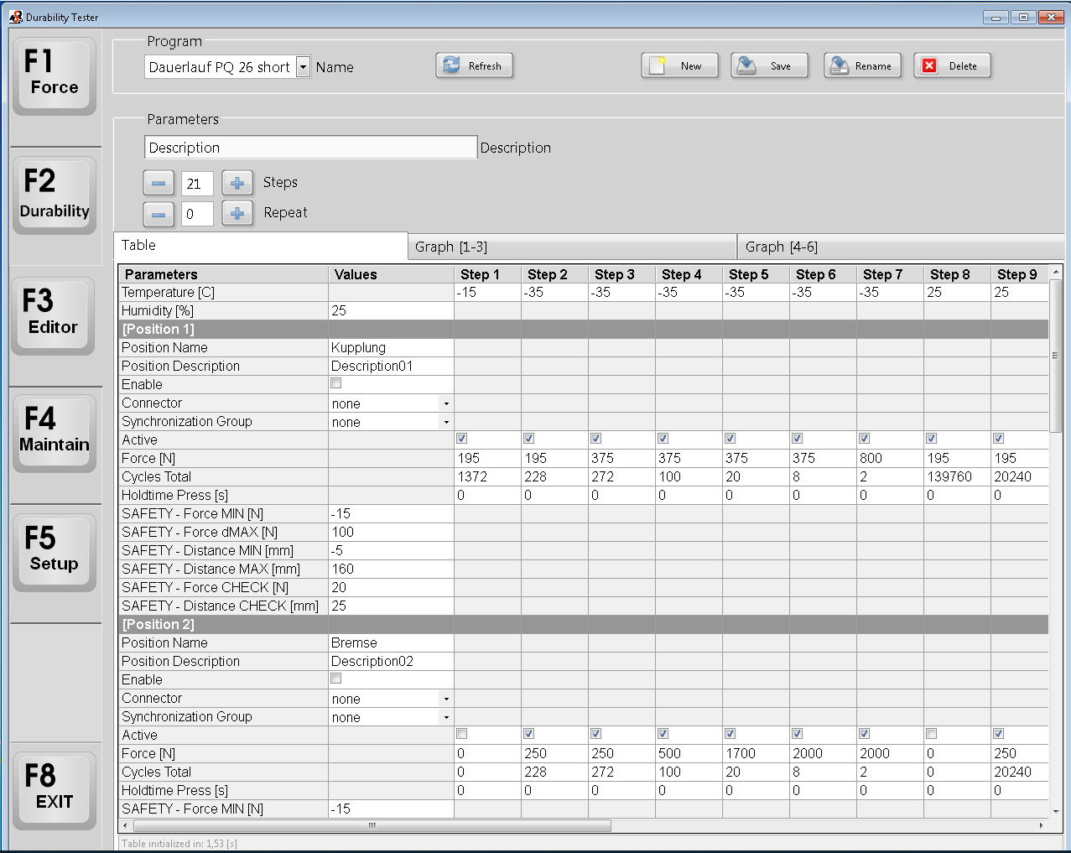Toggle Position 2 Active for Step 2

(x=528, y=734)
